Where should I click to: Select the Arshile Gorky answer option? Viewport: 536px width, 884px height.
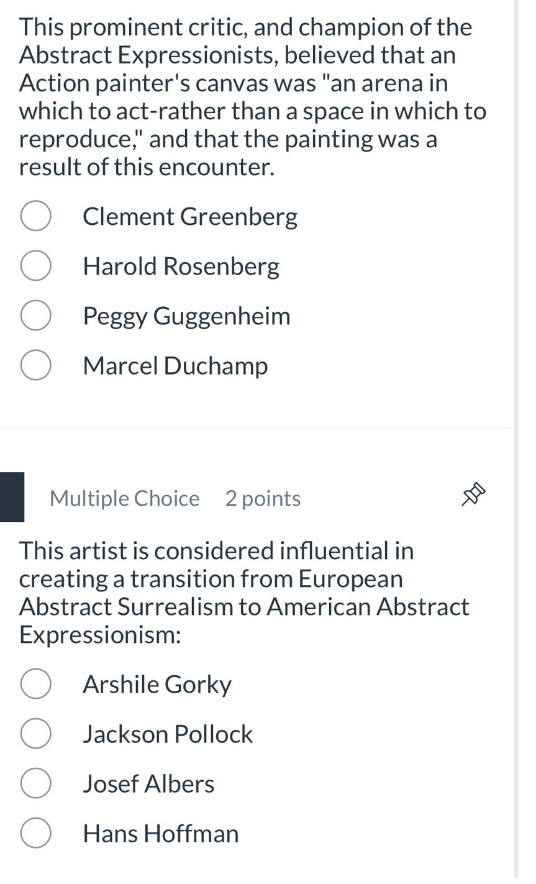[x=35, y=683]
